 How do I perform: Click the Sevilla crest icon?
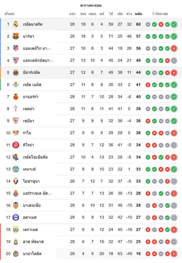point(16,121)
